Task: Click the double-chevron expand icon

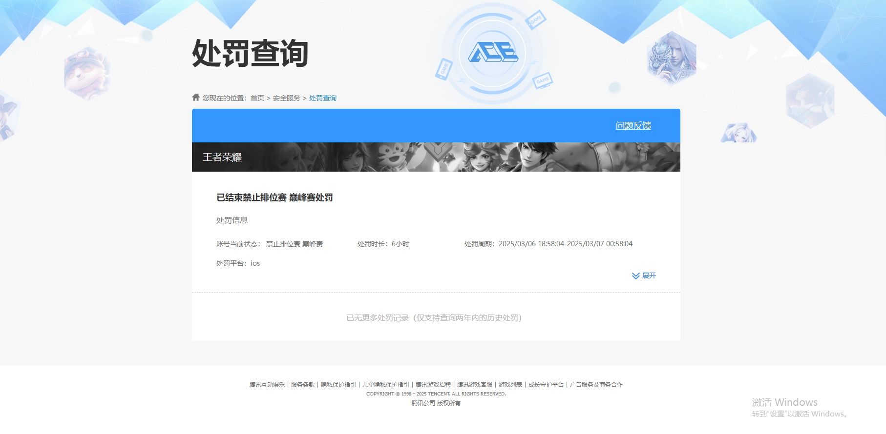Action: [635, 276]
